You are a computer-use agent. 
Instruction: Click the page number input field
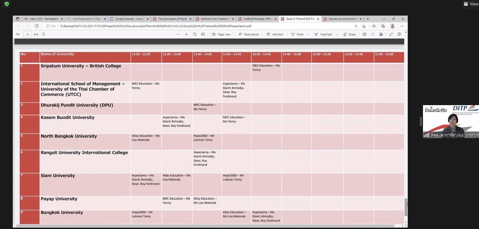click(x=28, y=34)
